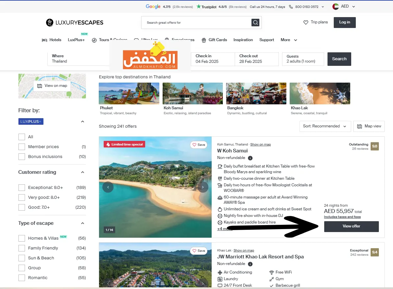This screenshot has width=393, height=289.
Task: Click the Where destination field
Action: (x=78, y=59)
